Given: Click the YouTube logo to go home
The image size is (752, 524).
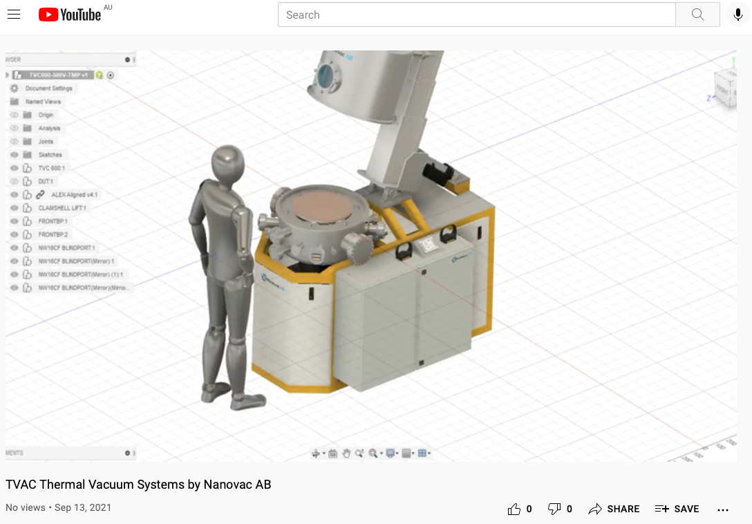Looking at the screenshot, I should click(70, 15).
